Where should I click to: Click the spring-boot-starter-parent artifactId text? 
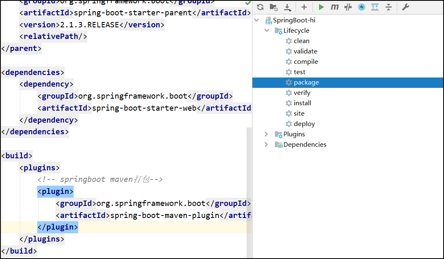(x=133, y=13)
